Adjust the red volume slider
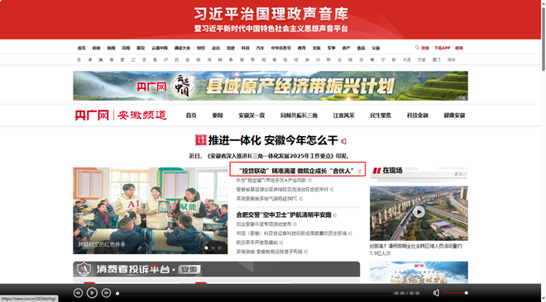Viewport: 546px width, 302px height. 456,293
